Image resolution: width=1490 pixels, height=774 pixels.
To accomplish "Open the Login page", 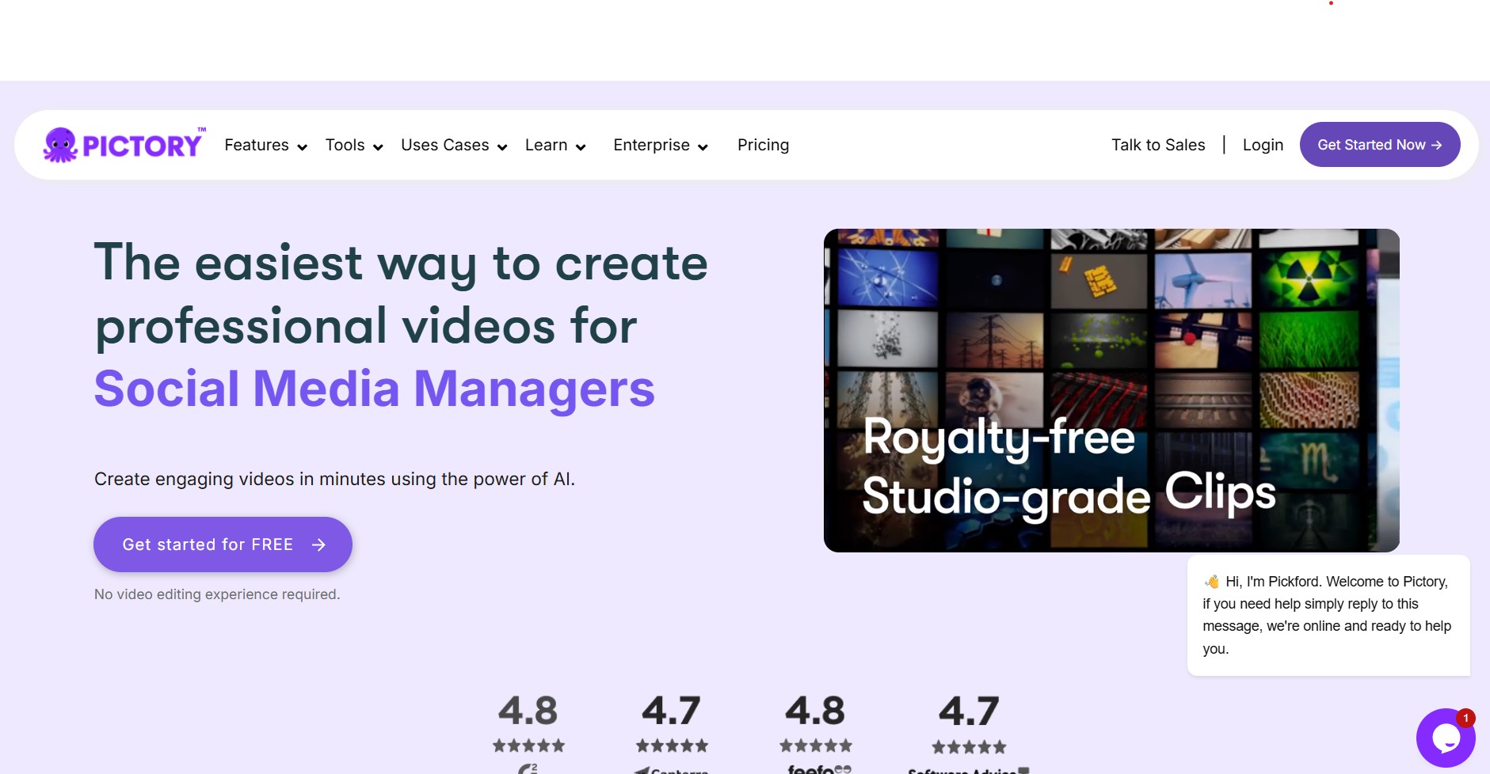I will tap(1263, 146).
